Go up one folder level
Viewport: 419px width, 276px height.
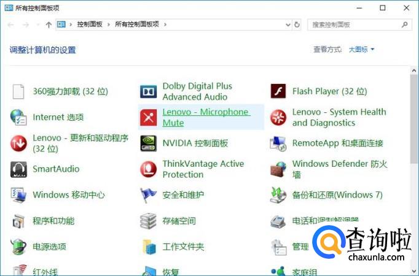tap(49, 25)
